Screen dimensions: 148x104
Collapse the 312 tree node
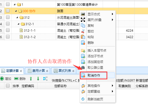[x=17, y=17]
